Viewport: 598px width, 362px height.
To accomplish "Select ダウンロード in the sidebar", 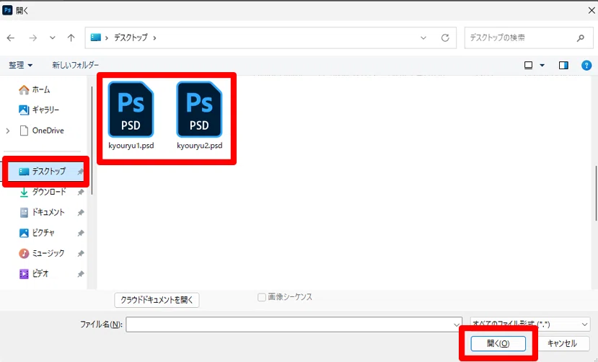I will pyautogui.click(x=43, y=192).
